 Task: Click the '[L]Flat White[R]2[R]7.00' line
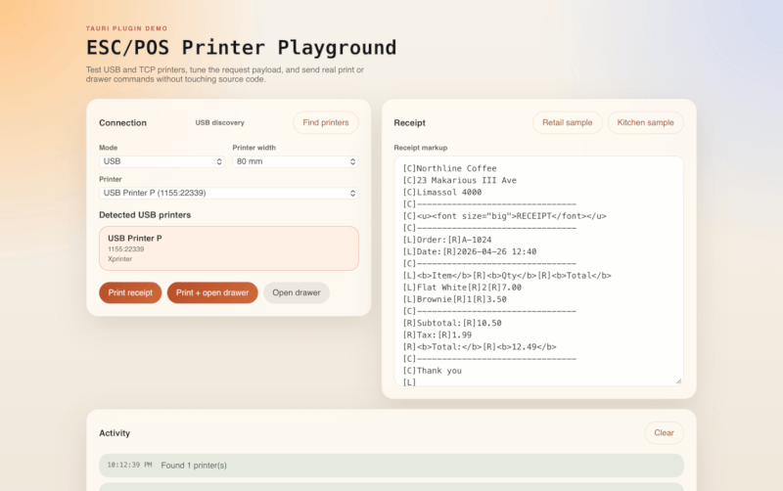(462, 288)
